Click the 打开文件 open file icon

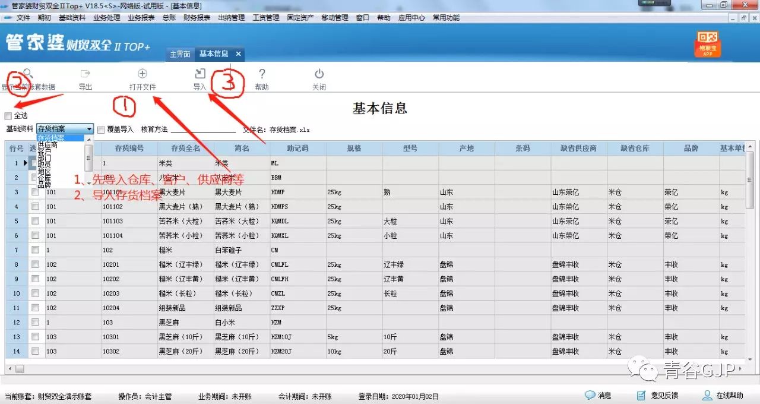click(x=142, y=78)
